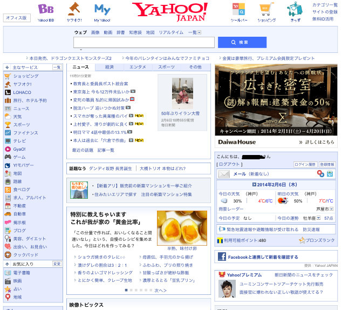Screen dimensions: 342x310
Task: Click the 次へ carousel pagination link
Action: [x=160, y=290]
